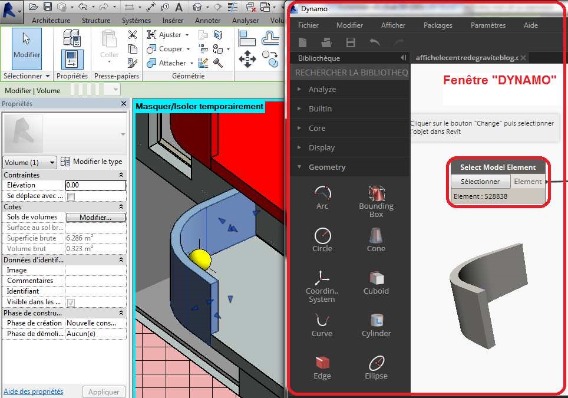The image size is (568, 398).
Task: Click the Bounding Box library icon
Action: click(376, 193)
